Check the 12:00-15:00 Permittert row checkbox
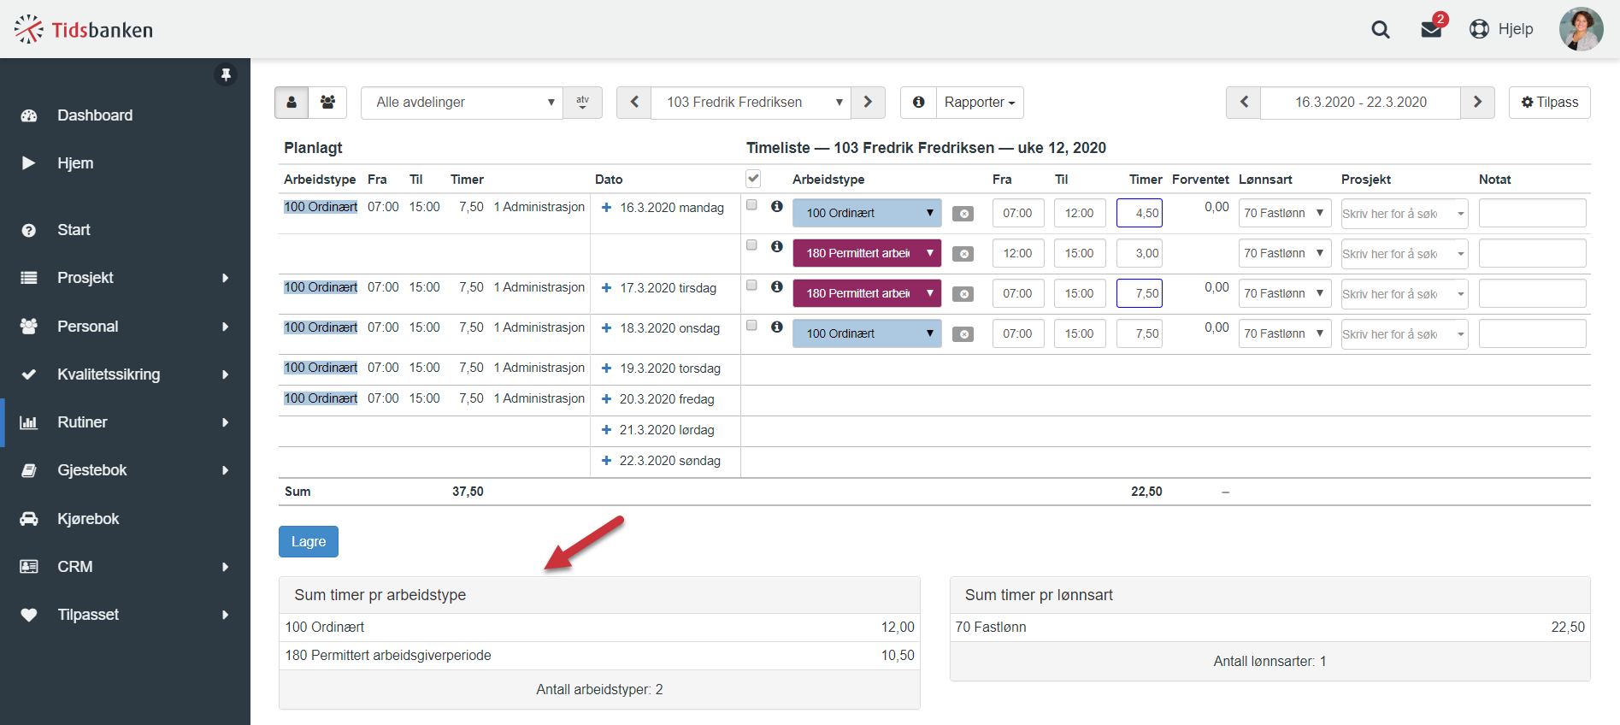1620x725 pixels. point(751,245)
